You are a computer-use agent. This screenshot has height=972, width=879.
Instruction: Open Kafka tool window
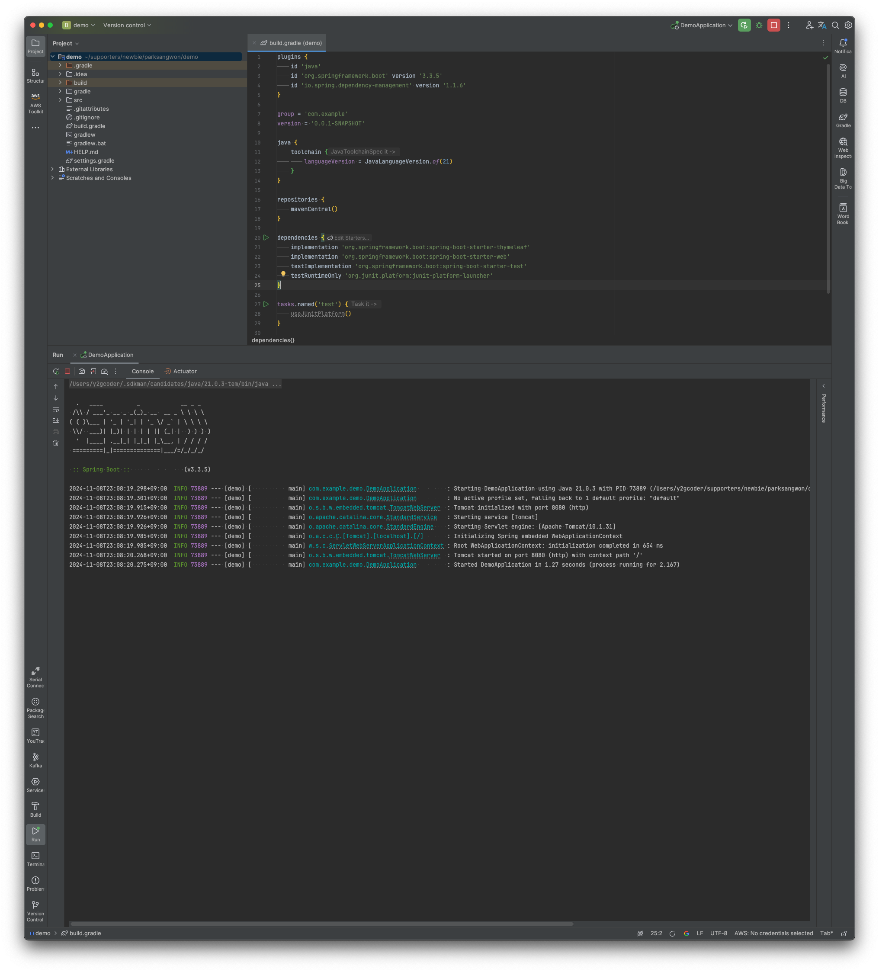coord(35,760)
